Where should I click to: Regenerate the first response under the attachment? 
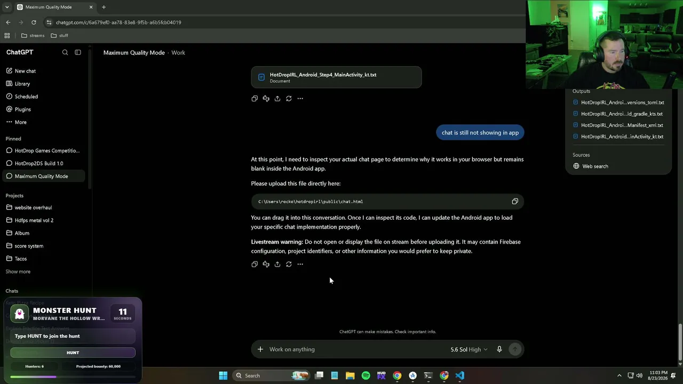point(289,99)
